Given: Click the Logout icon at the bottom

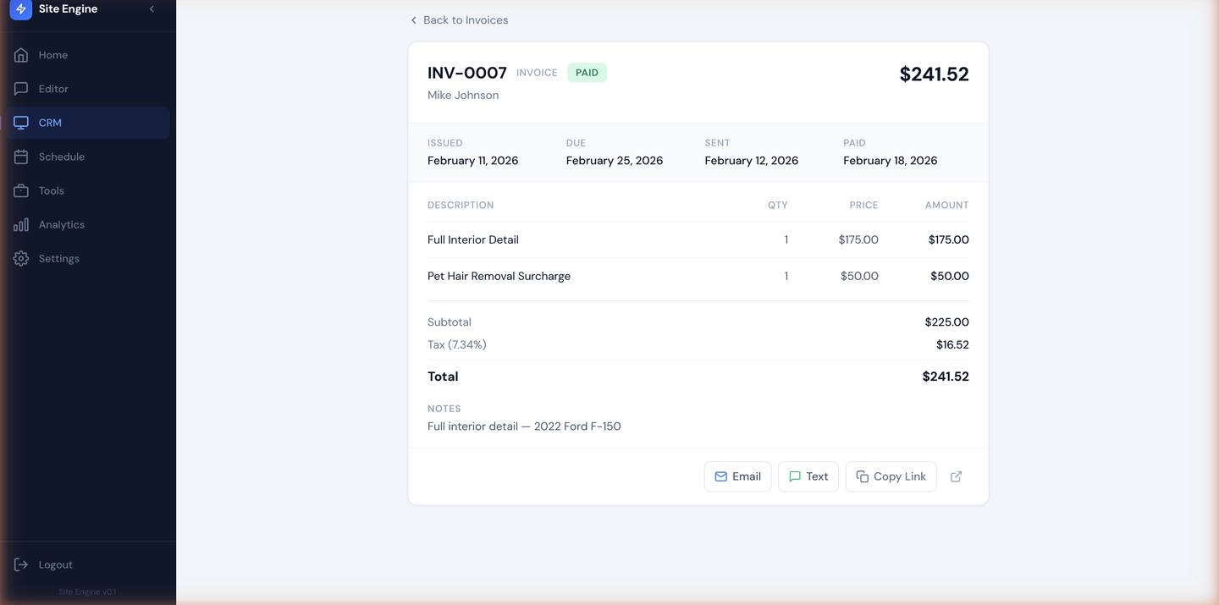Looking at the screenshot, I should click(x=20, y=564).
